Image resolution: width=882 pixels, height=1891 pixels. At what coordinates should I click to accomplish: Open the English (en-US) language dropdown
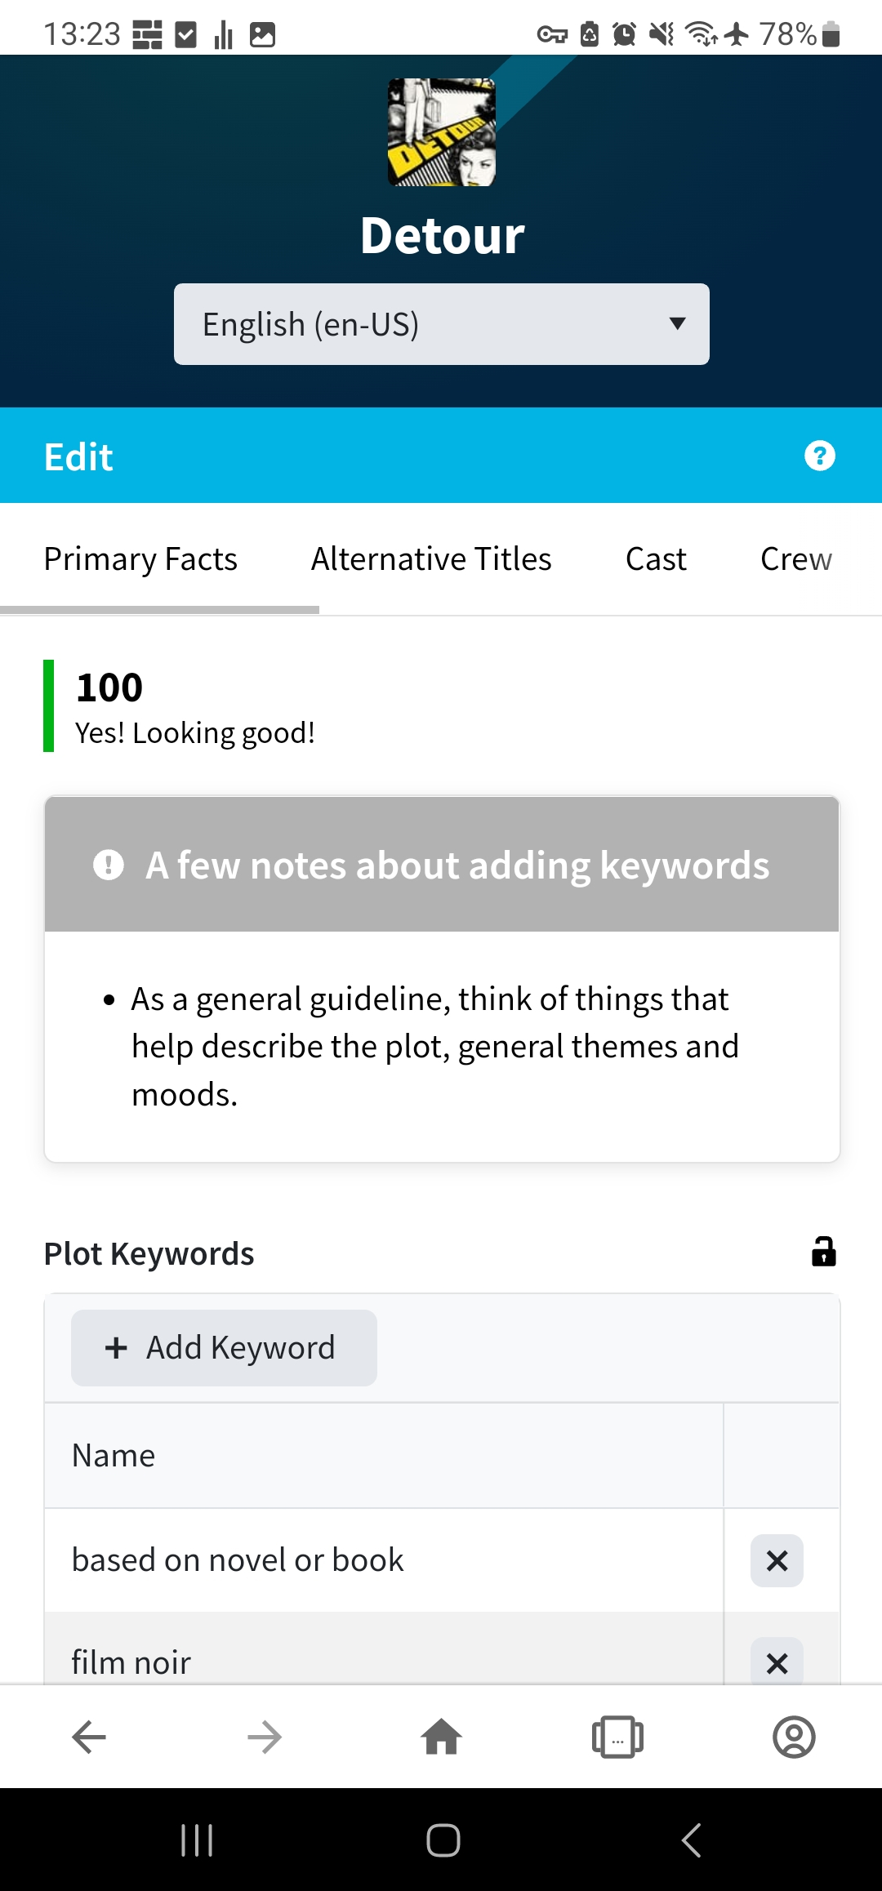coord(441,324)
